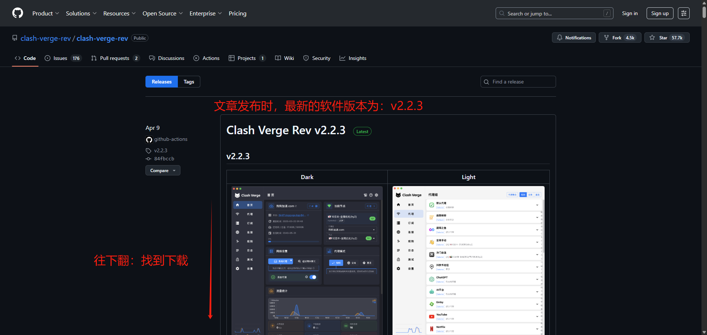This screenshot has width=707, height=335.
Task: Click the Star icon button
Action: tap(667, 38)
